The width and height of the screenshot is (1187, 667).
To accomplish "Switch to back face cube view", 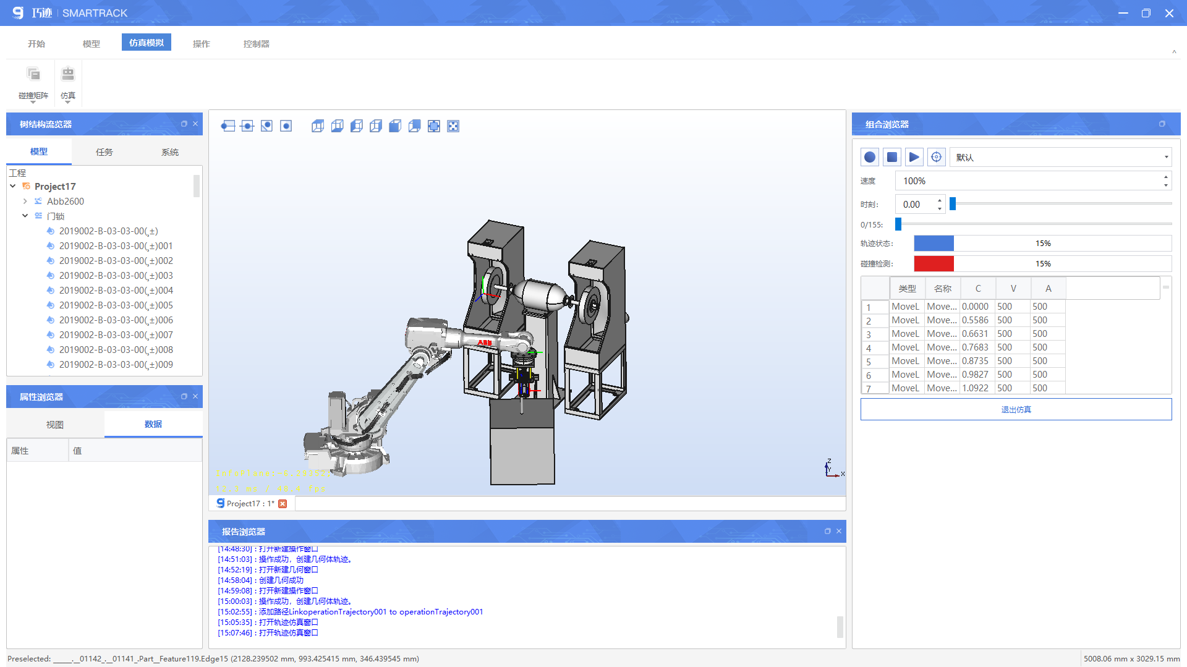I will pos(415,126).
